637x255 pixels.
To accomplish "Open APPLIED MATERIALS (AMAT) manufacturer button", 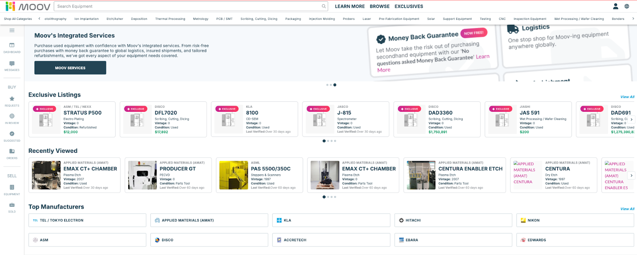I will tap(209, 220).
